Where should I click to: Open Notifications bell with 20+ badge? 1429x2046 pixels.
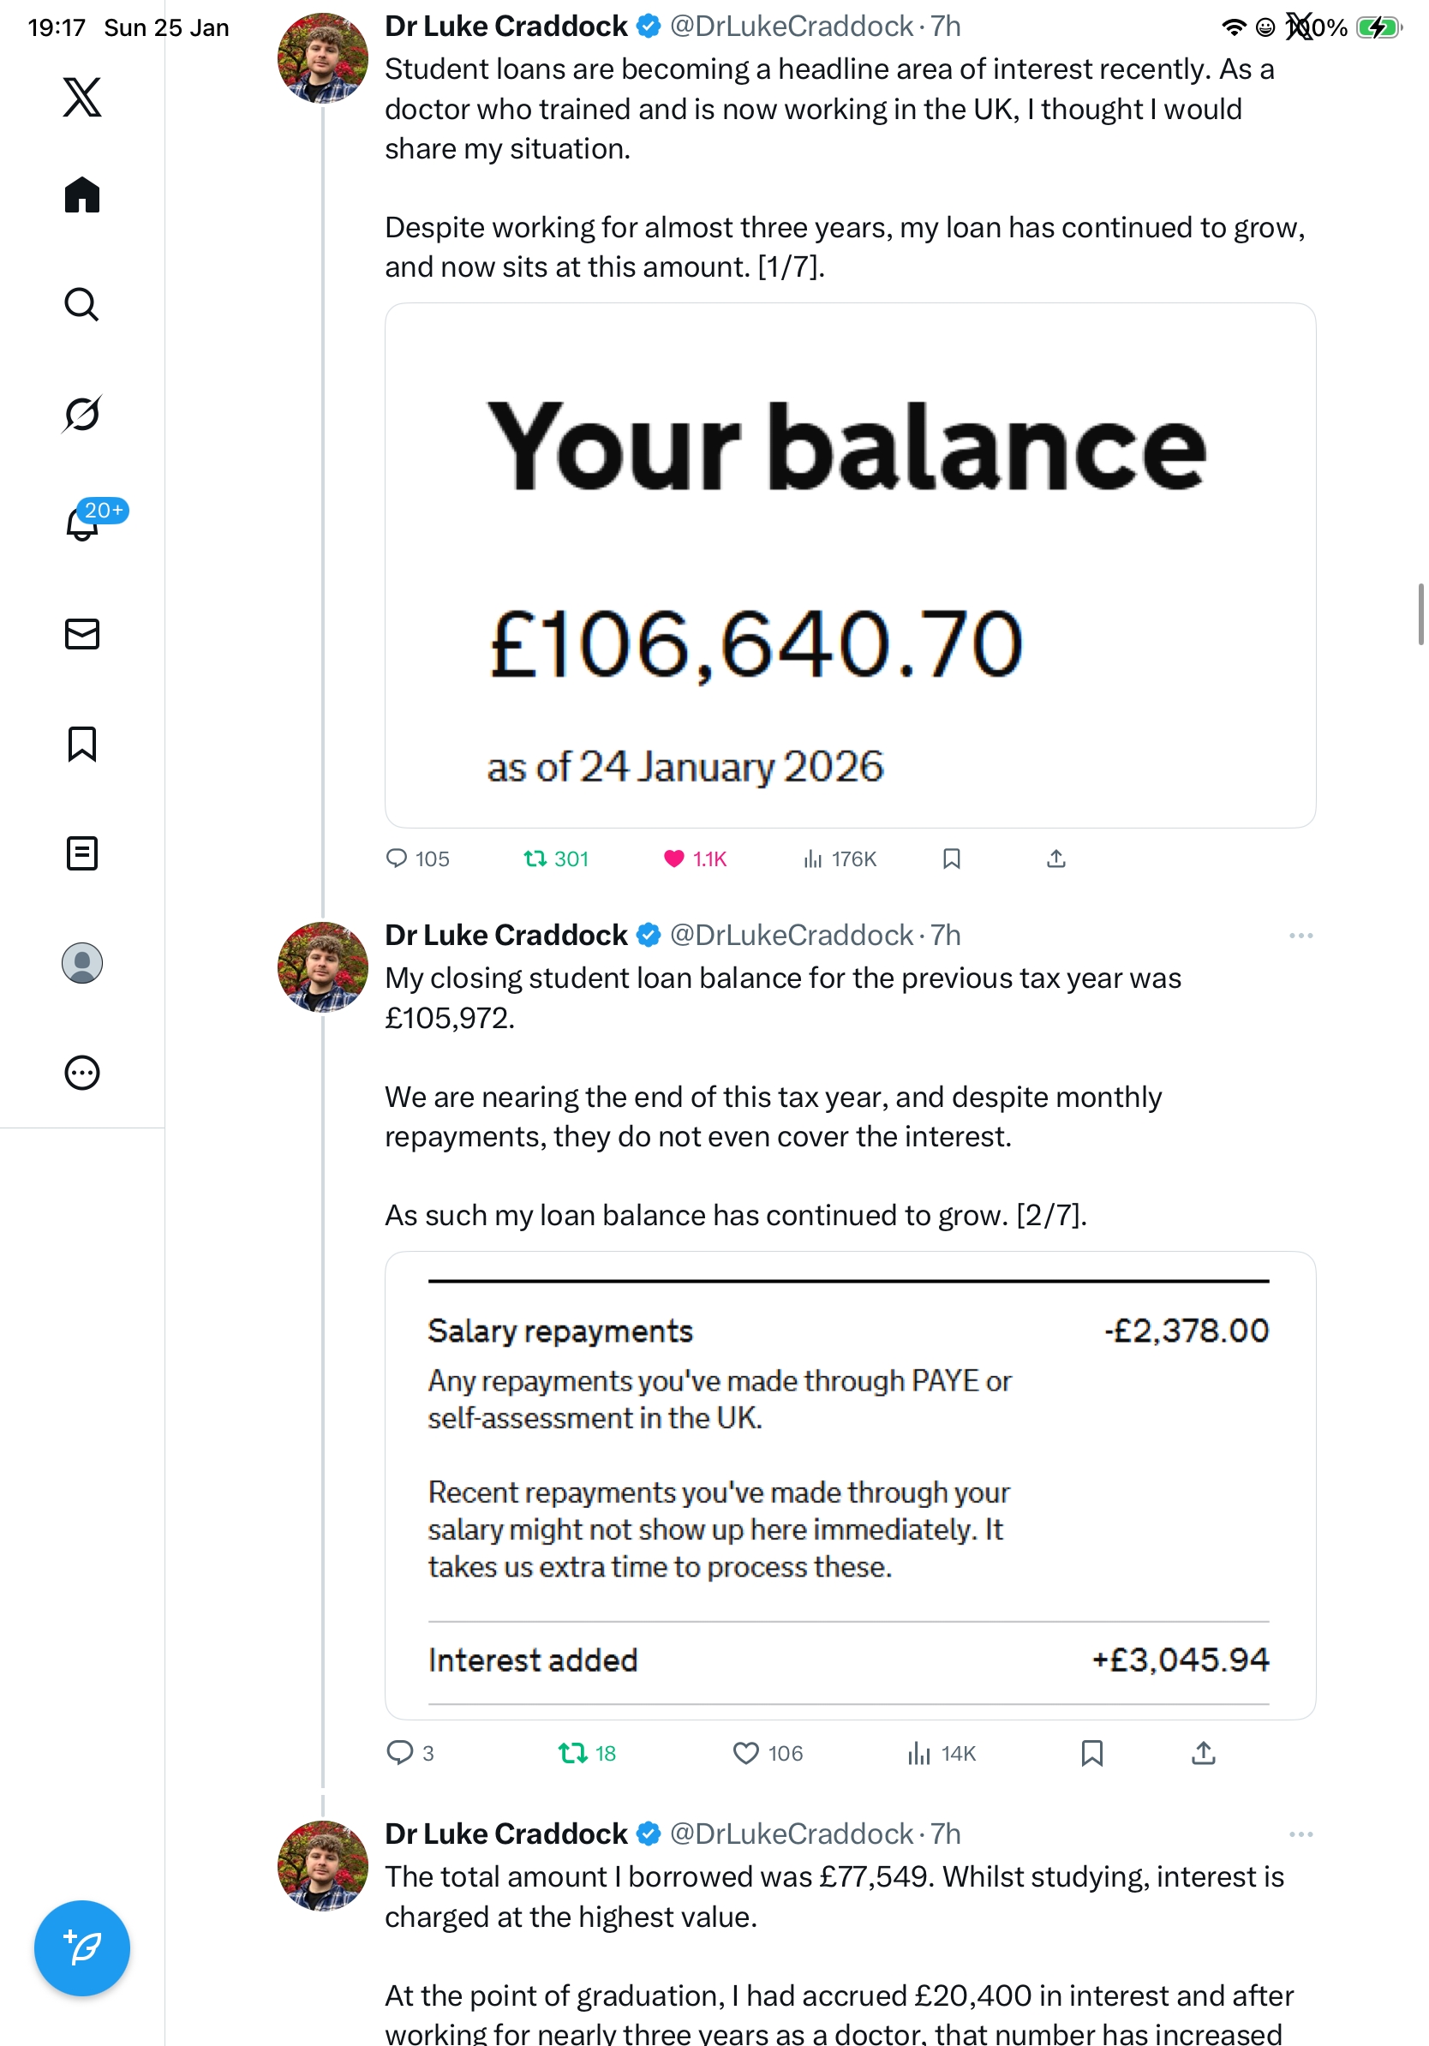82,524
